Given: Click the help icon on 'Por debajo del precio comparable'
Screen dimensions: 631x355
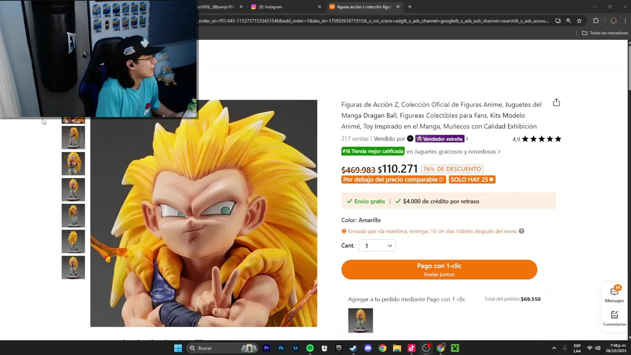Looking at the screenshot, I should coord(441,179).
